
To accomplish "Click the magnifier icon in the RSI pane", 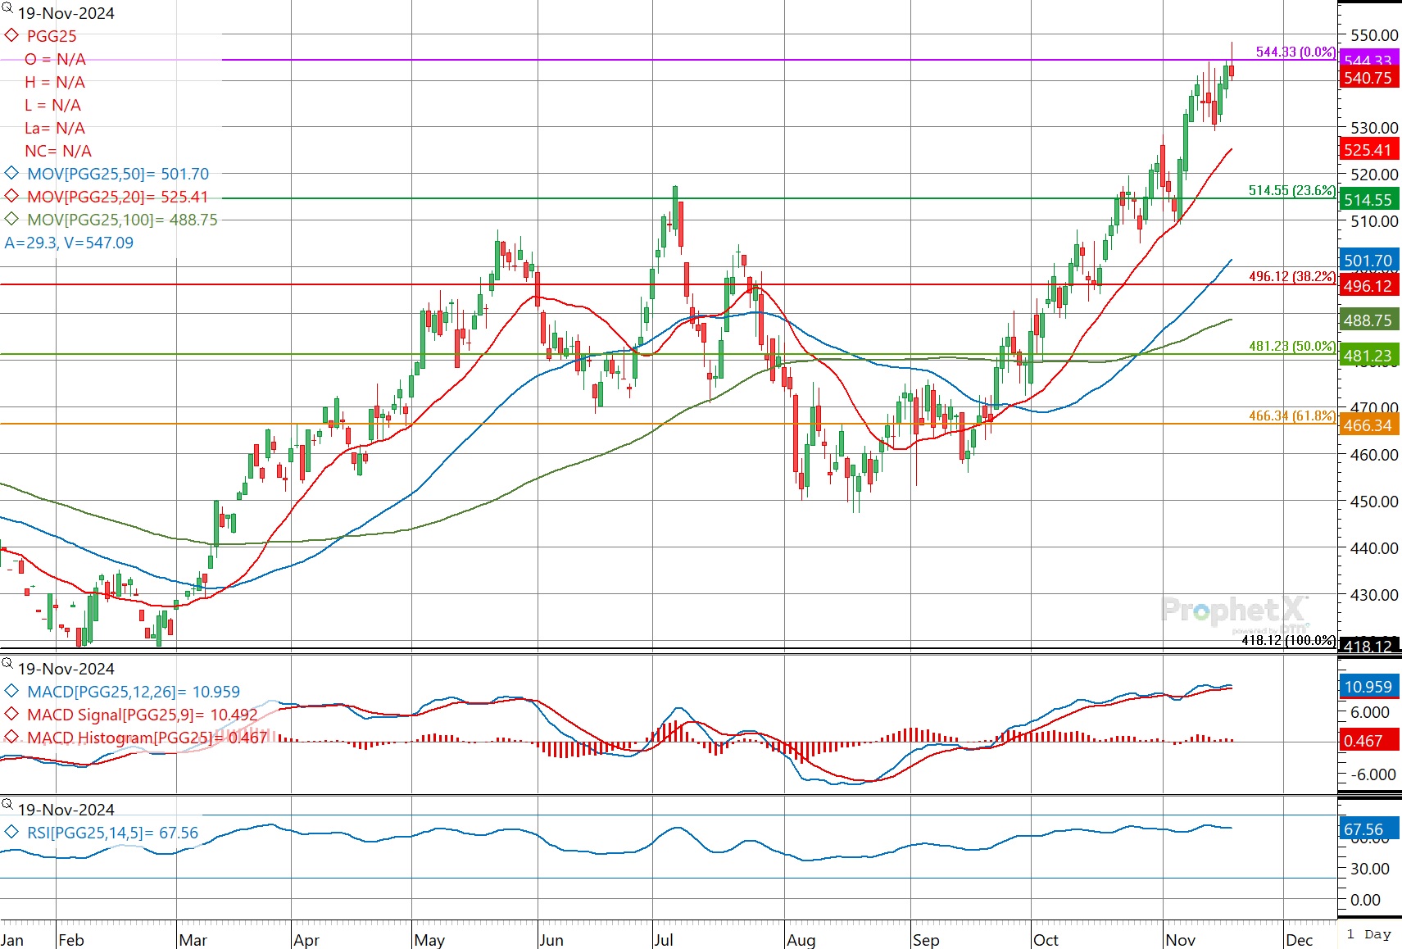I will pyautogui.click(x=7, y=805).
